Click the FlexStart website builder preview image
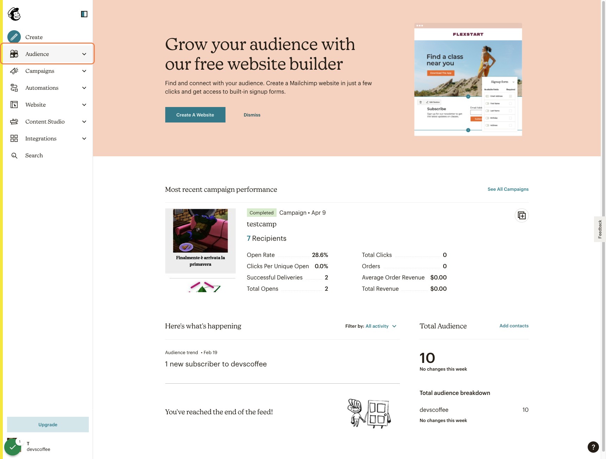 click(x=468, y=80)
